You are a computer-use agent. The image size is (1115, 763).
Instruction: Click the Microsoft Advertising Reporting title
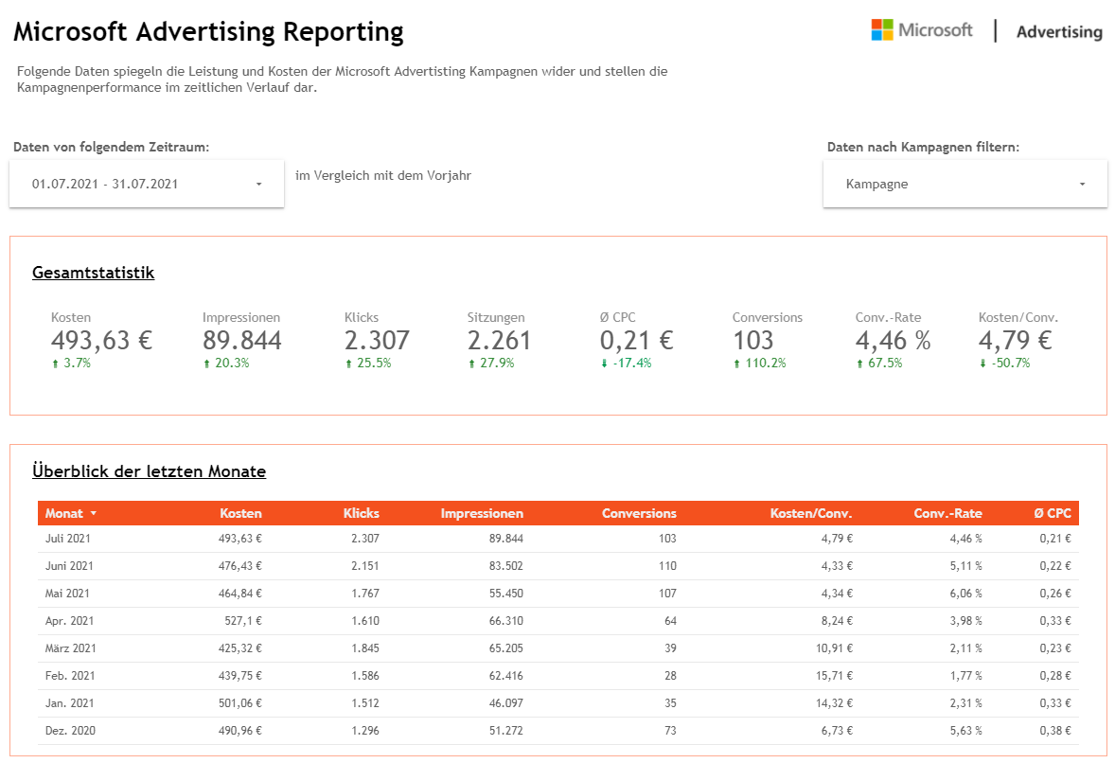tap(208, 32)
